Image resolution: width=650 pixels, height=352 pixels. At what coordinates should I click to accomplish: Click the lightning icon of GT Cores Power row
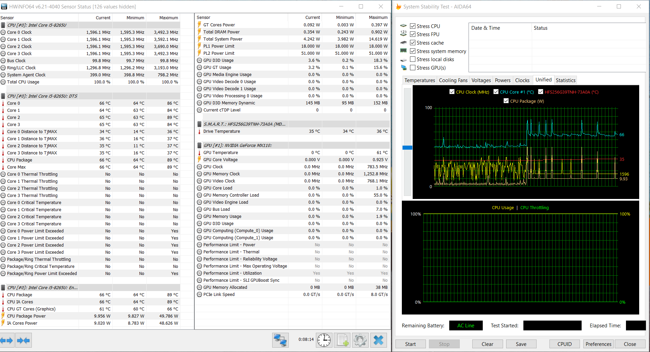click(199, 25)
